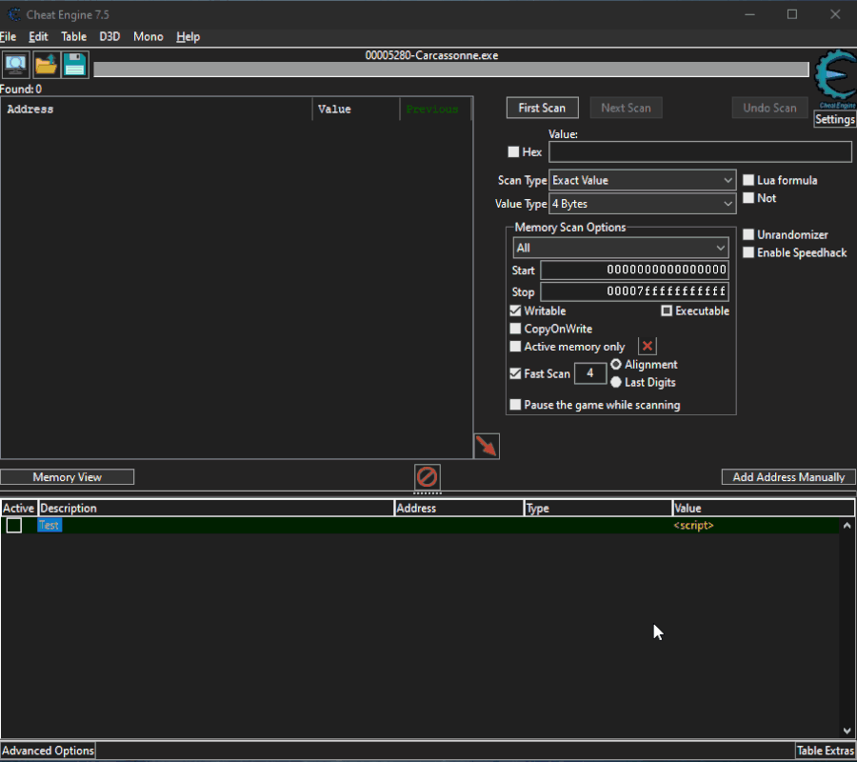This screenshot has height=762, width=857.
Task: Open Settings under the logo
Action: point(834,119)
